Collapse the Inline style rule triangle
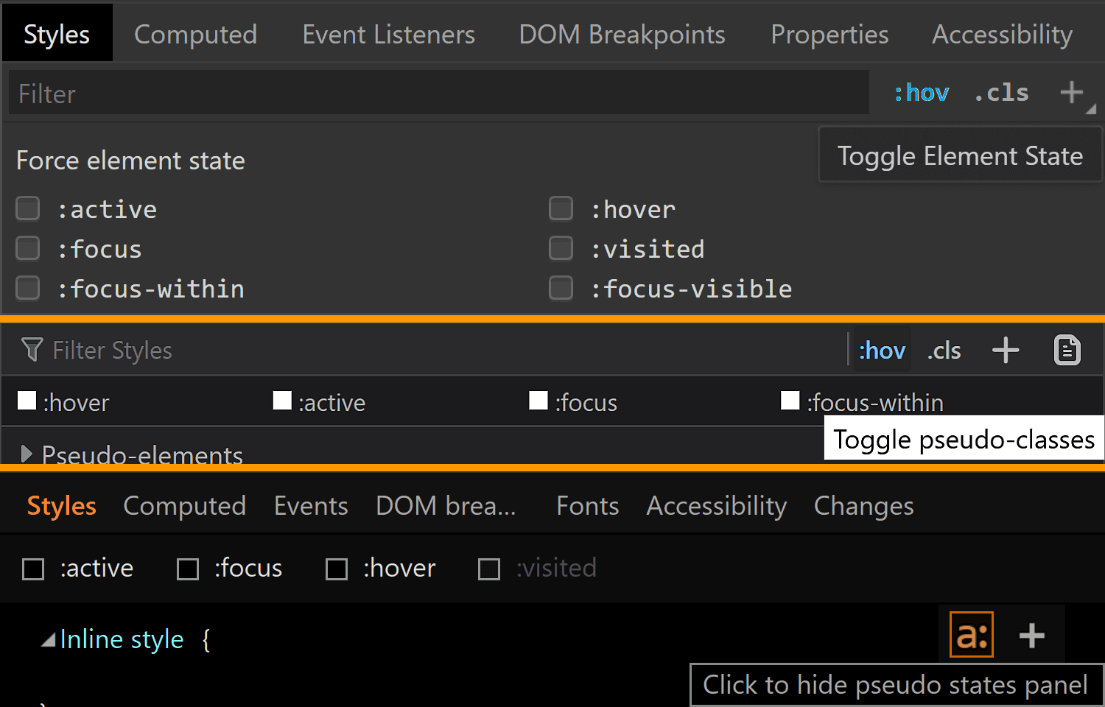Image resolution: width=1105 pixels, height=707 pixels. [49, 640]
